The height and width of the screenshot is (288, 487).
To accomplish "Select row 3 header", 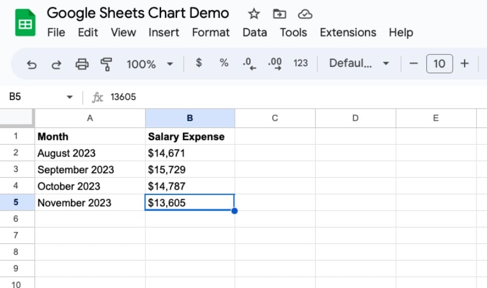I will (x=17, y=169).
